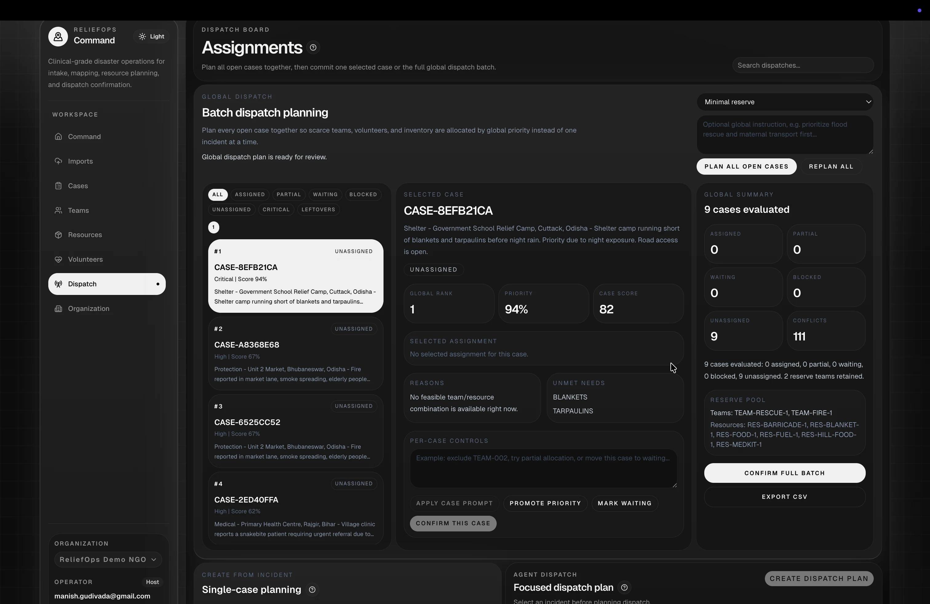Select case card CASE-8EFB21CA
This screenshot has height=604, width=930.
[x=296, y=276]
